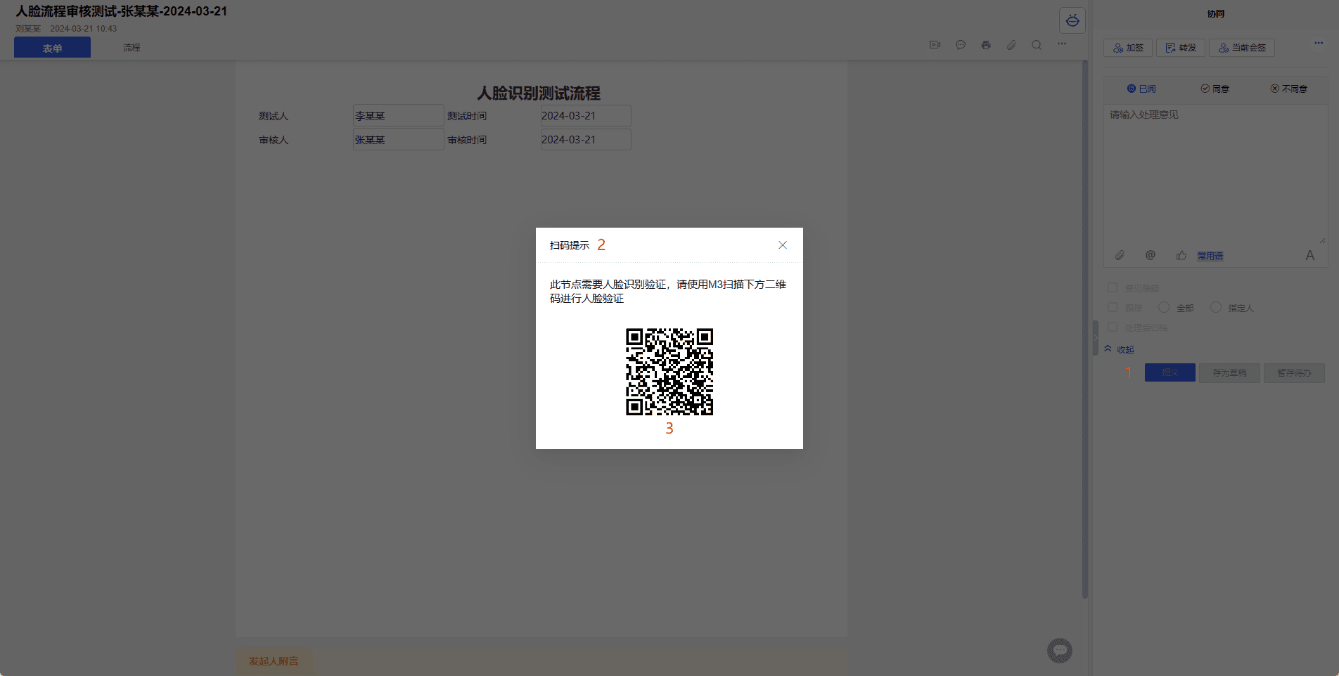Open more actions in 协同 panel

coord(1319,43)
